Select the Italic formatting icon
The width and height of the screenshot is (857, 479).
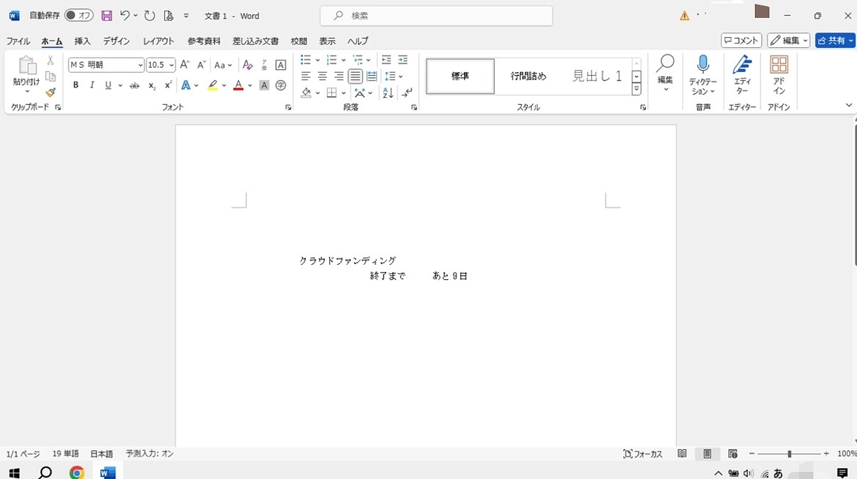pos(92,85)
